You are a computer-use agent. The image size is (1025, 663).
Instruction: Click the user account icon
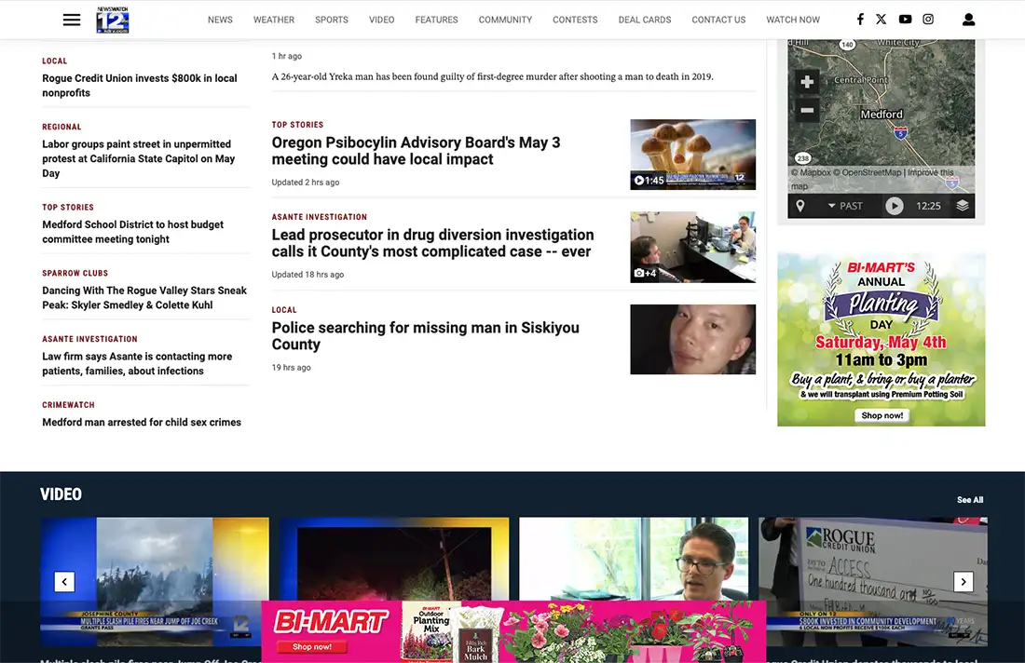pos(969,20)
